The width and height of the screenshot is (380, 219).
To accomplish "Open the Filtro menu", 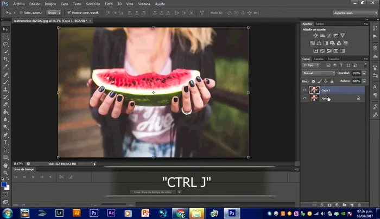I will [107, 4].
